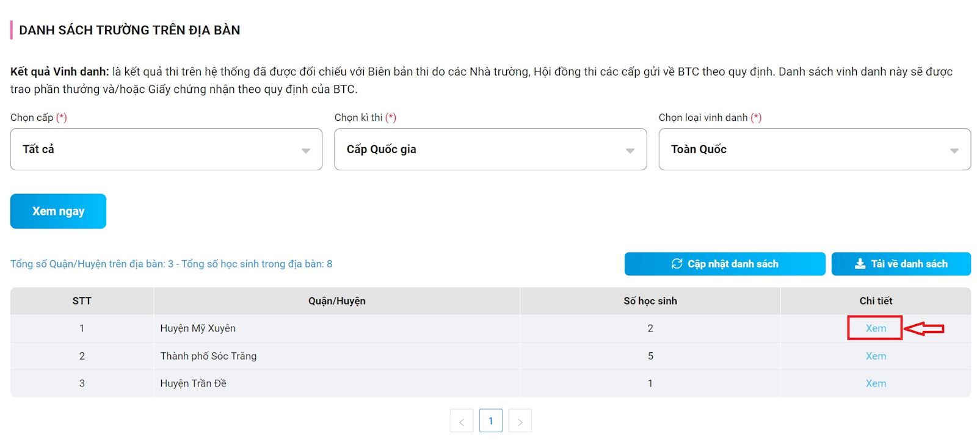Select the Thành phố Sóc Trăng cell

click(x=337, y=356)
